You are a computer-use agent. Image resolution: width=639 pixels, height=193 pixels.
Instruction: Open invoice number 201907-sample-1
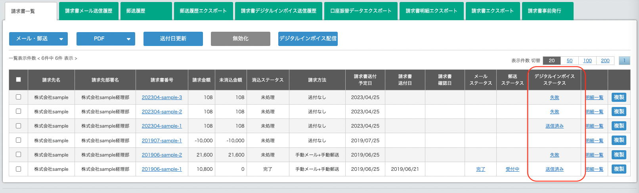[x=162, y=141]
